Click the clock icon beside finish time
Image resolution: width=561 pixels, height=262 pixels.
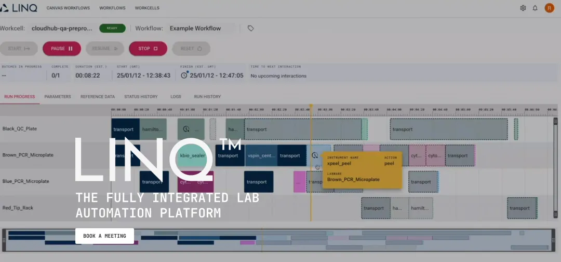[x=184, y=75]
